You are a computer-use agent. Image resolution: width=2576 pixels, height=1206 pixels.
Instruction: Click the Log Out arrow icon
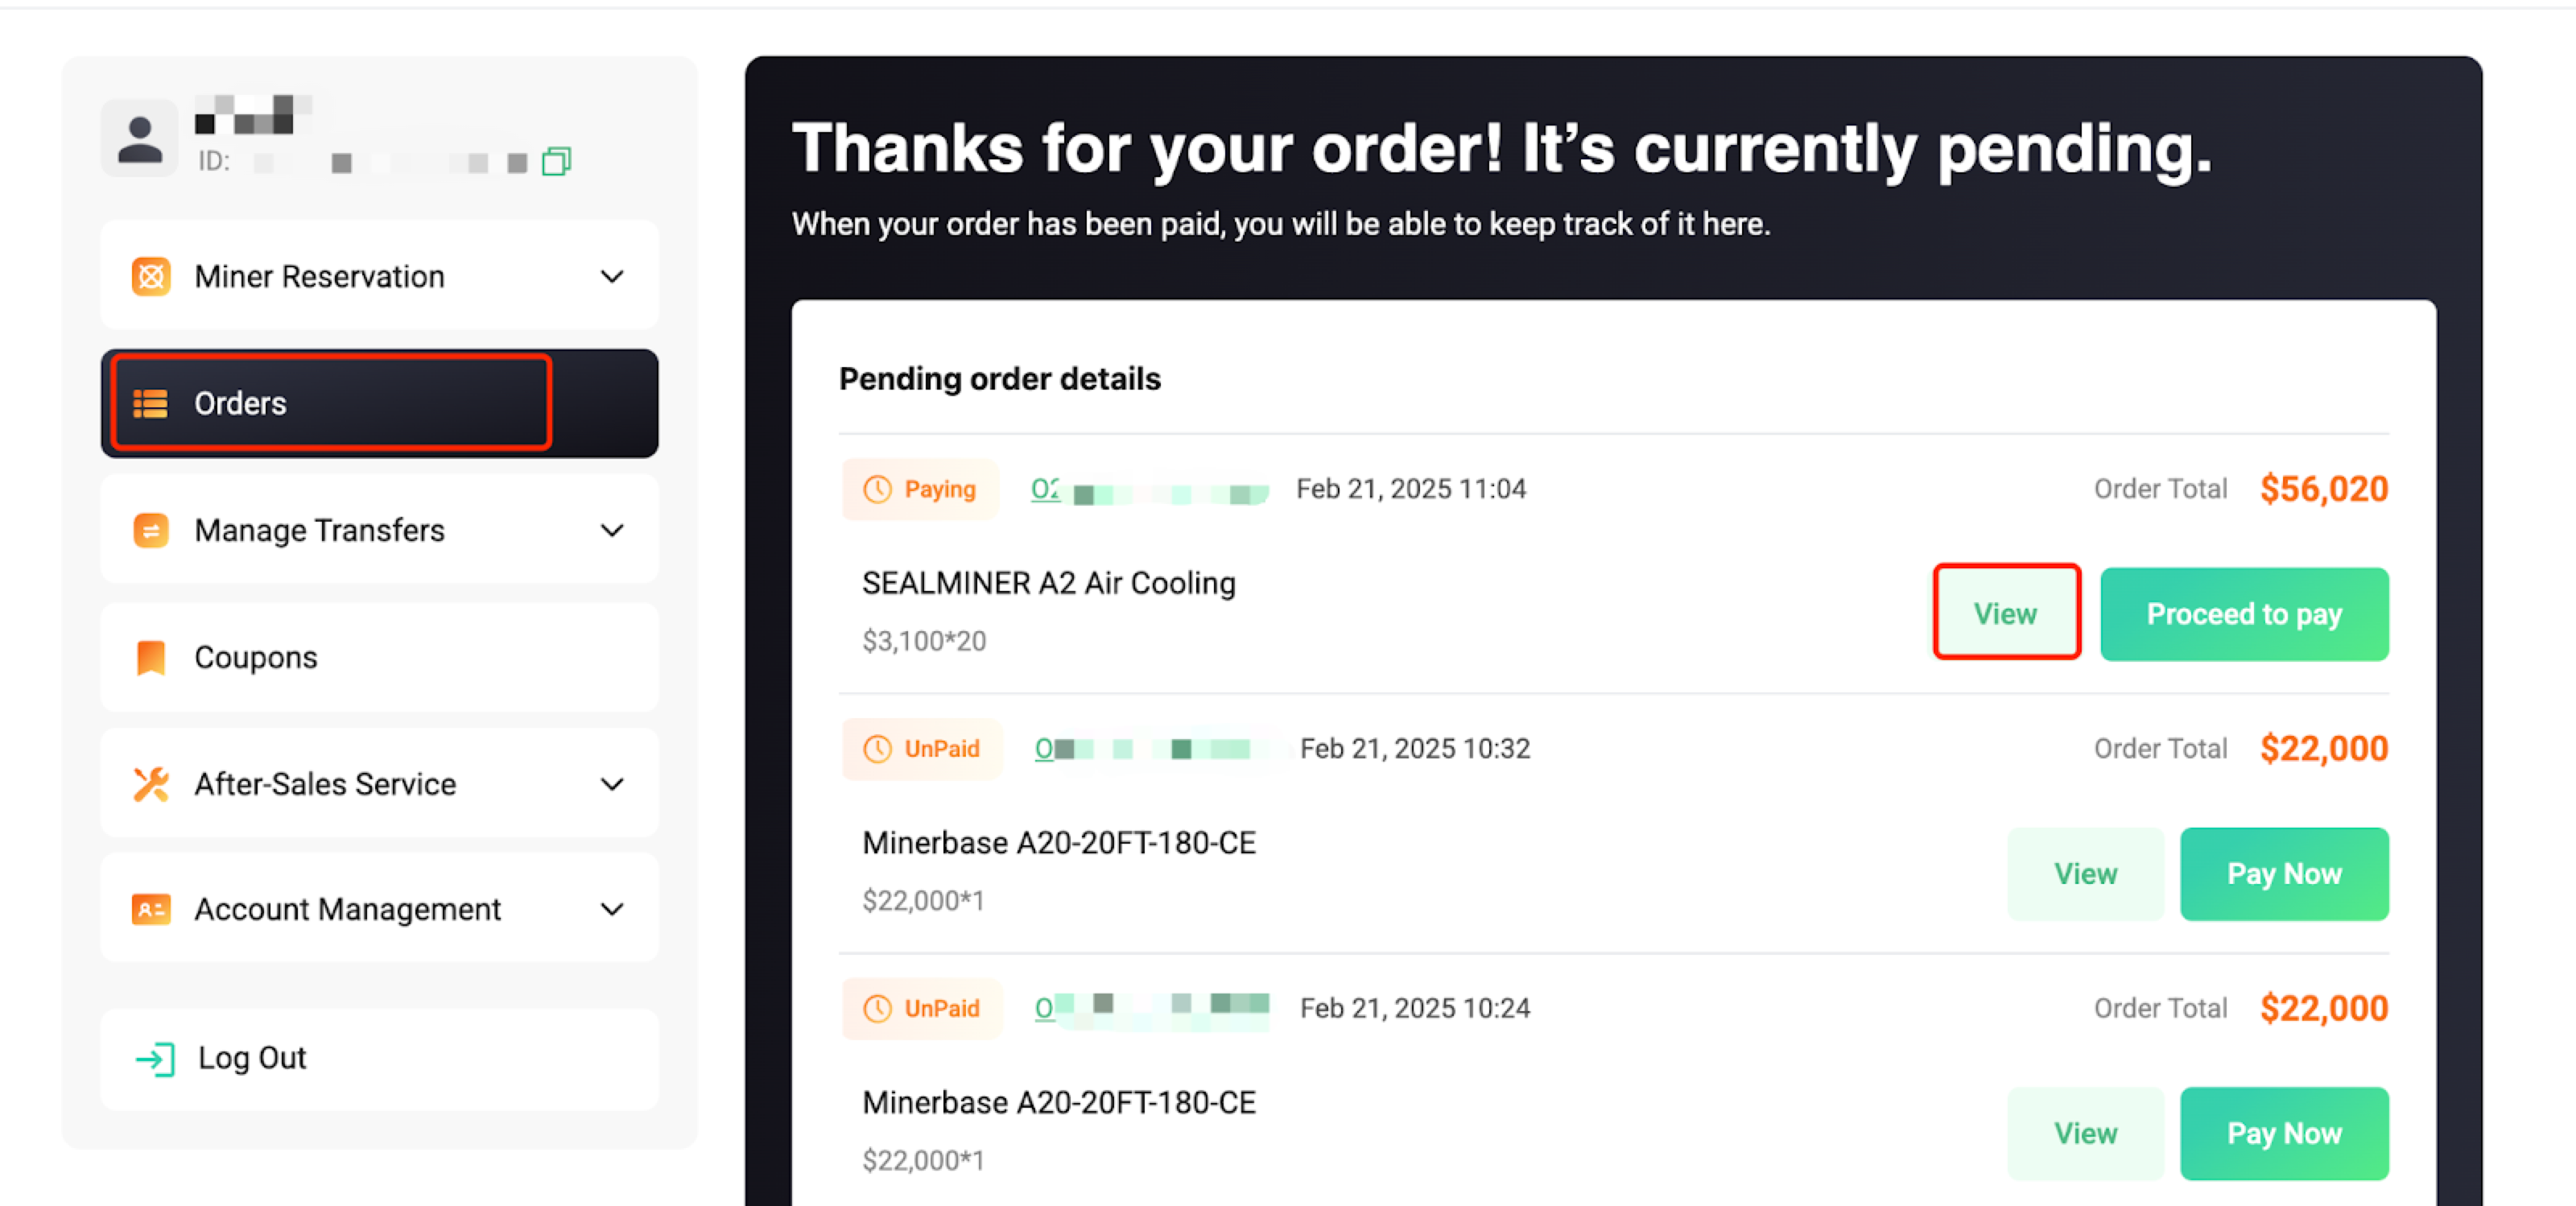tap(155, 1058)
